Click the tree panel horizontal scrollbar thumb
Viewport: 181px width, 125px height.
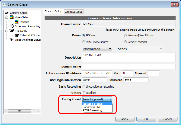coord(19,111)
